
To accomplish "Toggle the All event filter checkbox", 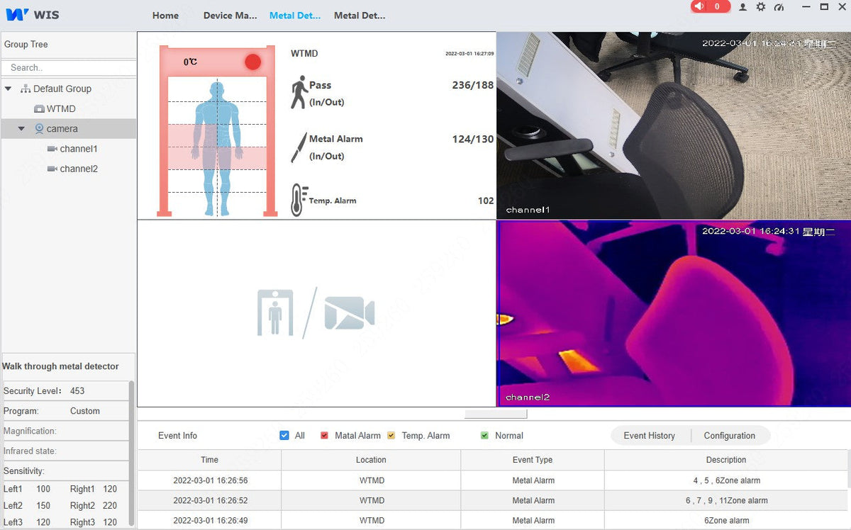I will point(284,436).
